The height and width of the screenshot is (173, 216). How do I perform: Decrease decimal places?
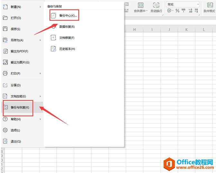[x=196, y=11]
